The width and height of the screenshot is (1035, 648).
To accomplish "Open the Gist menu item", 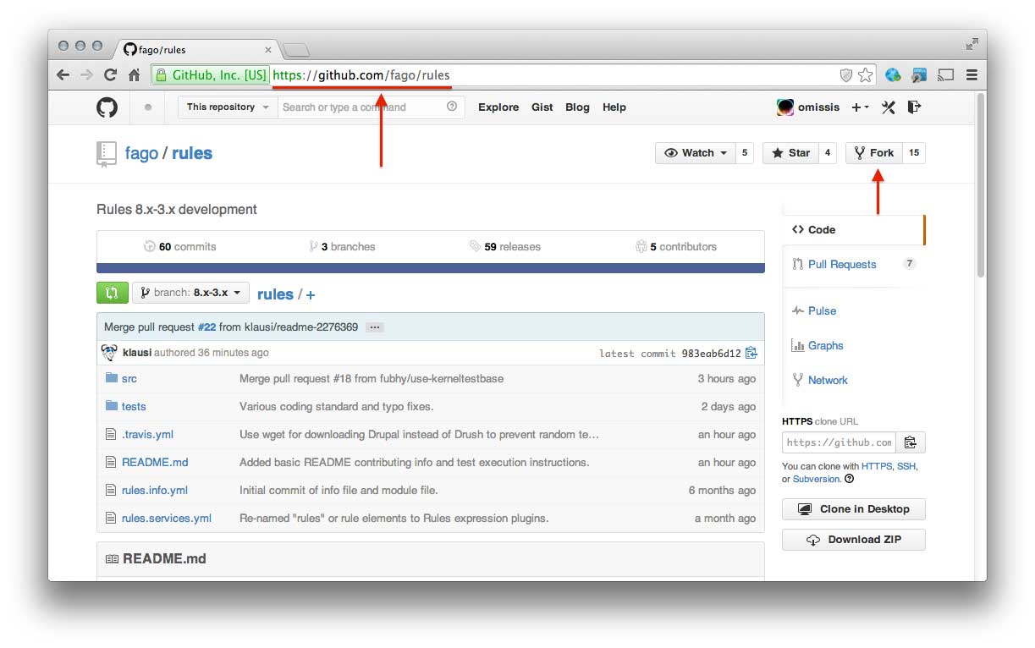I will (x=542, y=107).
